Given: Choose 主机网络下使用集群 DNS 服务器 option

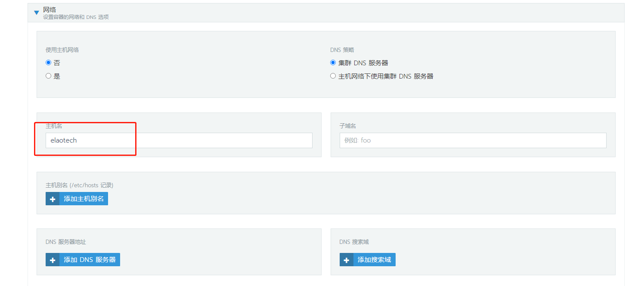Looking at the screenshot, I should click(x=333, y=76).
